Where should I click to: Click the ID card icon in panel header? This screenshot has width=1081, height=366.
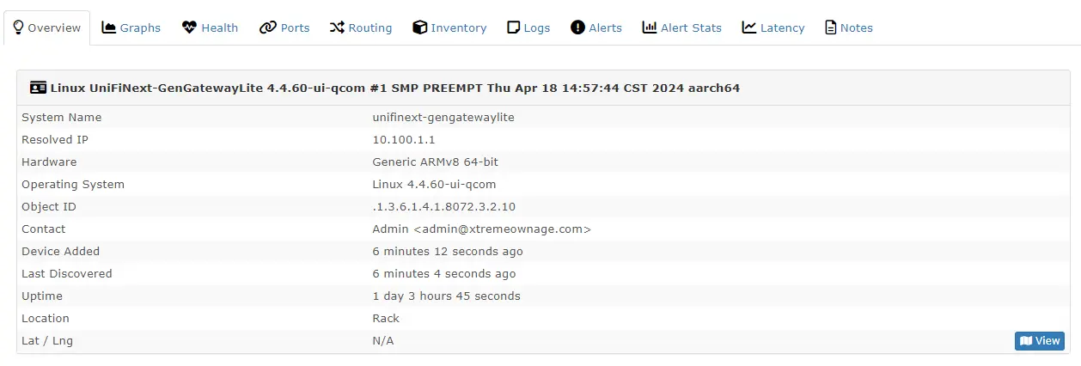38,88
